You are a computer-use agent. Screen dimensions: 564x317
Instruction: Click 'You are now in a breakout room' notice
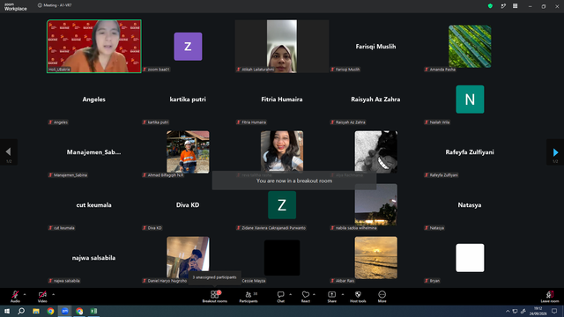click(294, 181)
